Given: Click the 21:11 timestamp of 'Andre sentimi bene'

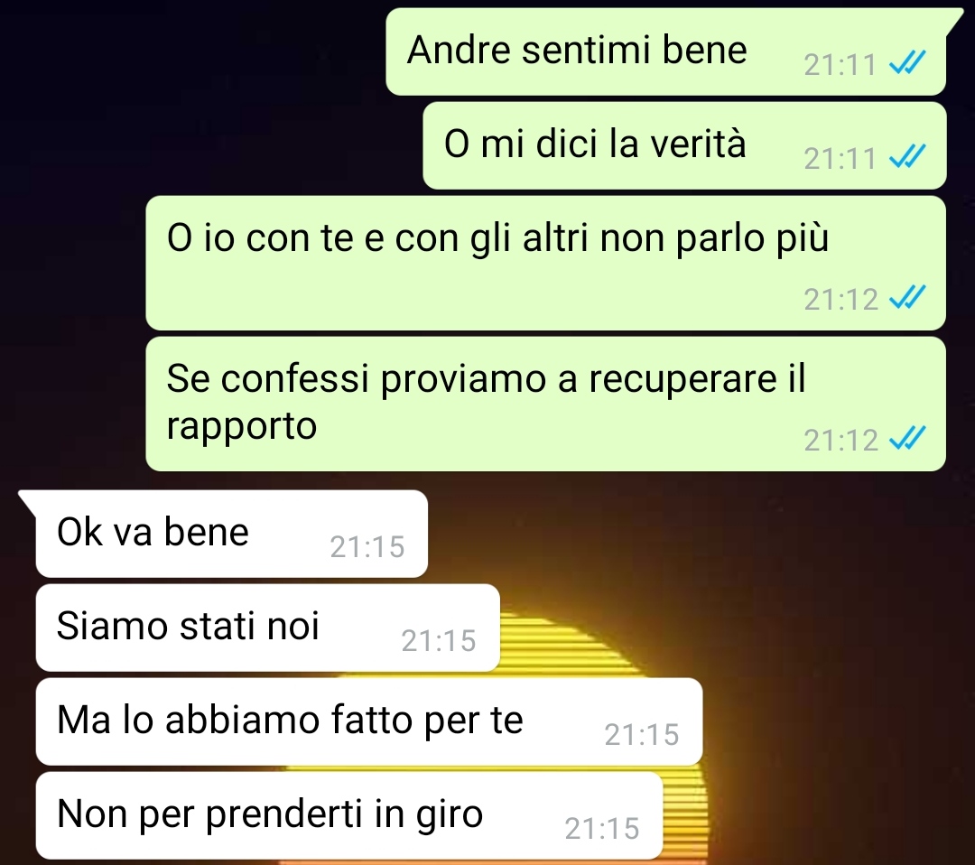Looking at the screenshot, I should point(840,65).
